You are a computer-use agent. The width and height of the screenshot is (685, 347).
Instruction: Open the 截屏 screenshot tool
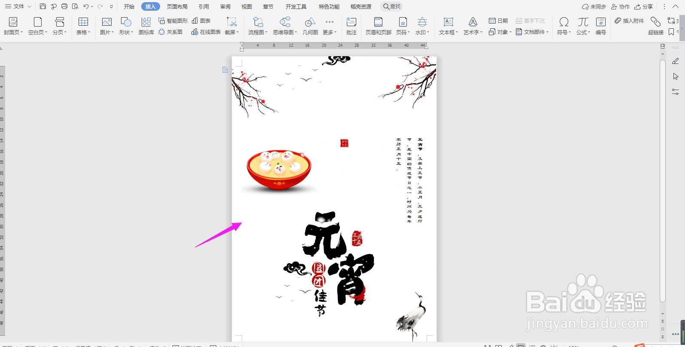(232, 26)
